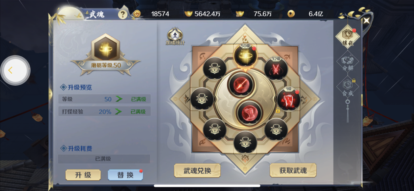Switch to the 分解 tab
Viewport: 414px width, 191px height.
pyautogui.click(x=347, y=62)
